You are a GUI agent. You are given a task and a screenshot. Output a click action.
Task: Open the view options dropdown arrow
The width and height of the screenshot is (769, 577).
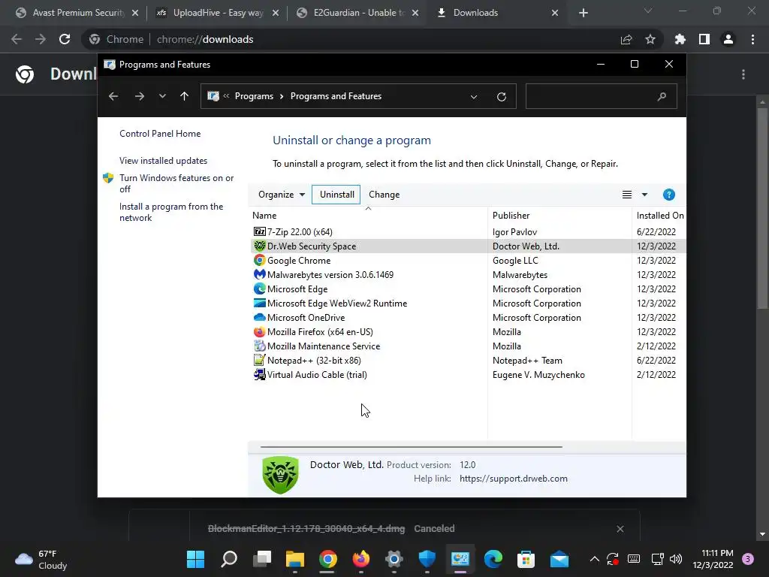click(644, 195)
